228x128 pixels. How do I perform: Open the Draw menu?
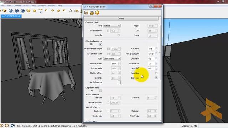coord(26,6)
